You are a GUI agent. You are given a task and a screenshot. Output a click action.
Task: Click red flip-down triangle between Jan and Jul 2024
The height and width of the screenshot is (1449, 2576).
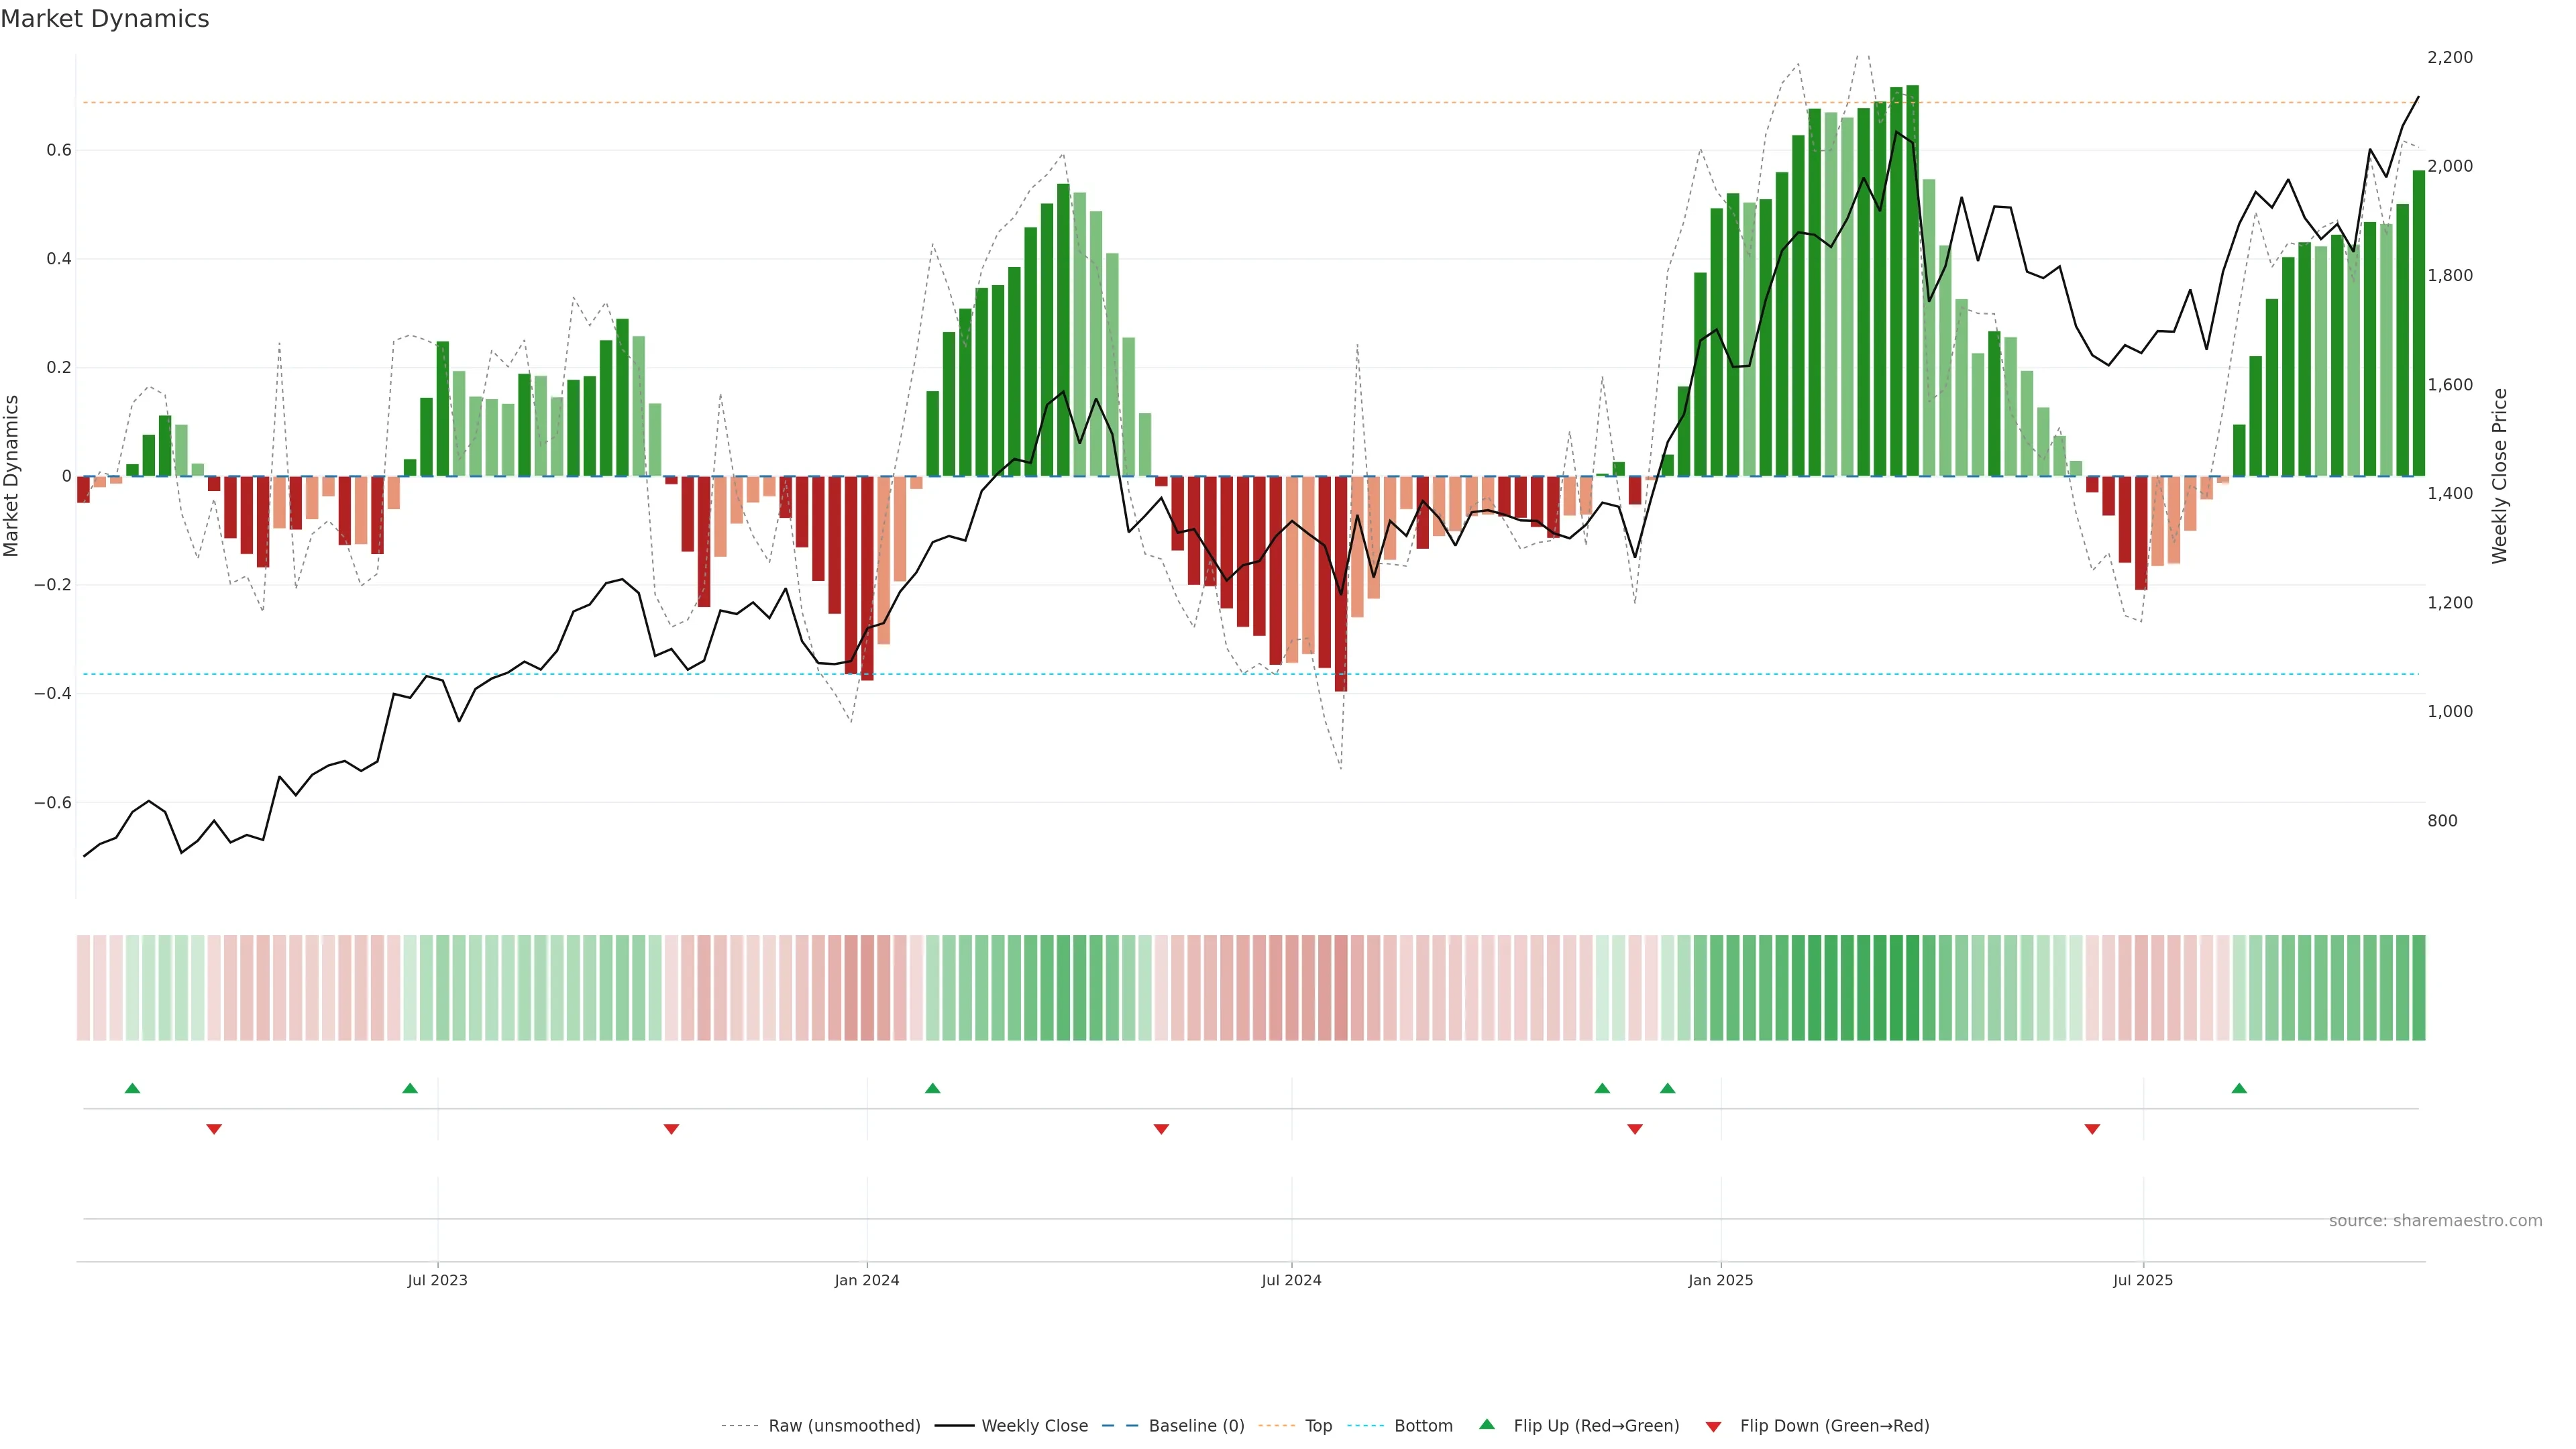click(x=1161, y=1129)
